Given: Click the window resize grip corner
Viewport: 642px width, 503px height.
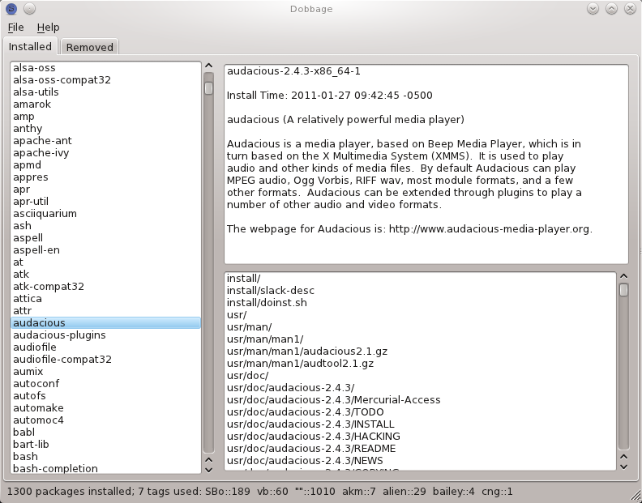Looking at the screenshot, I should pyautogui.click(x=635, y=496).
